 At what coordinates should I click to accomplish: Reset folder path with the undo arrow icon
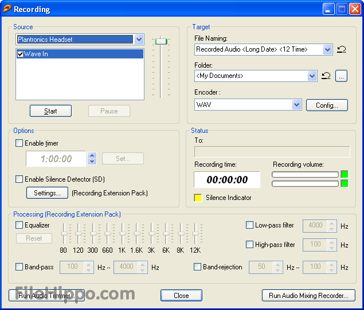(x=326, y=76)
